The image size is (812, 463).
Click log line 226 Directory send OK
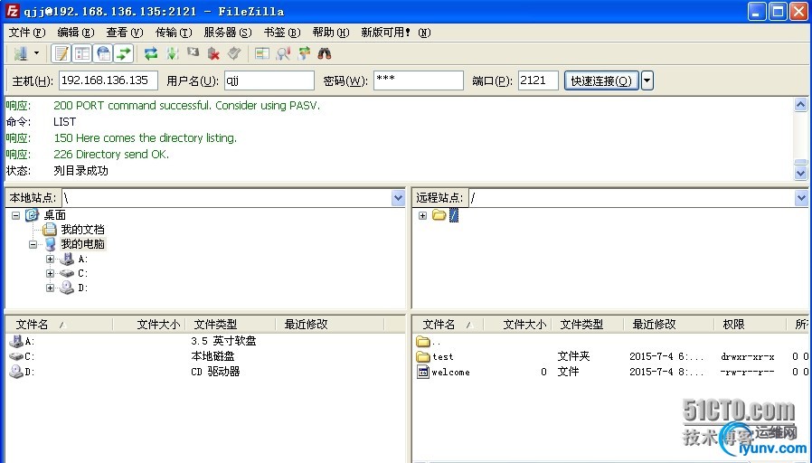coord(111,155)
